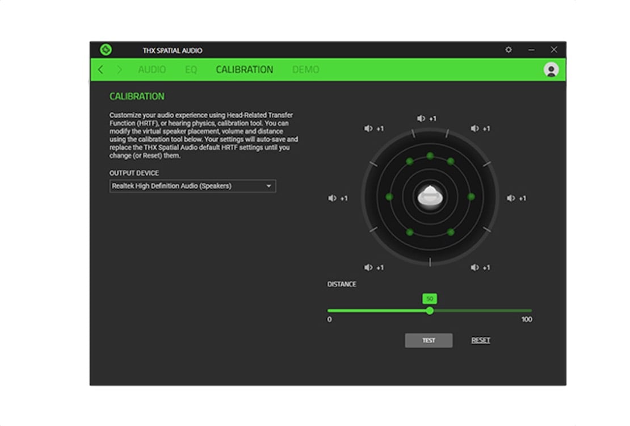Click the top center speaker volume icon

point(421,119)
